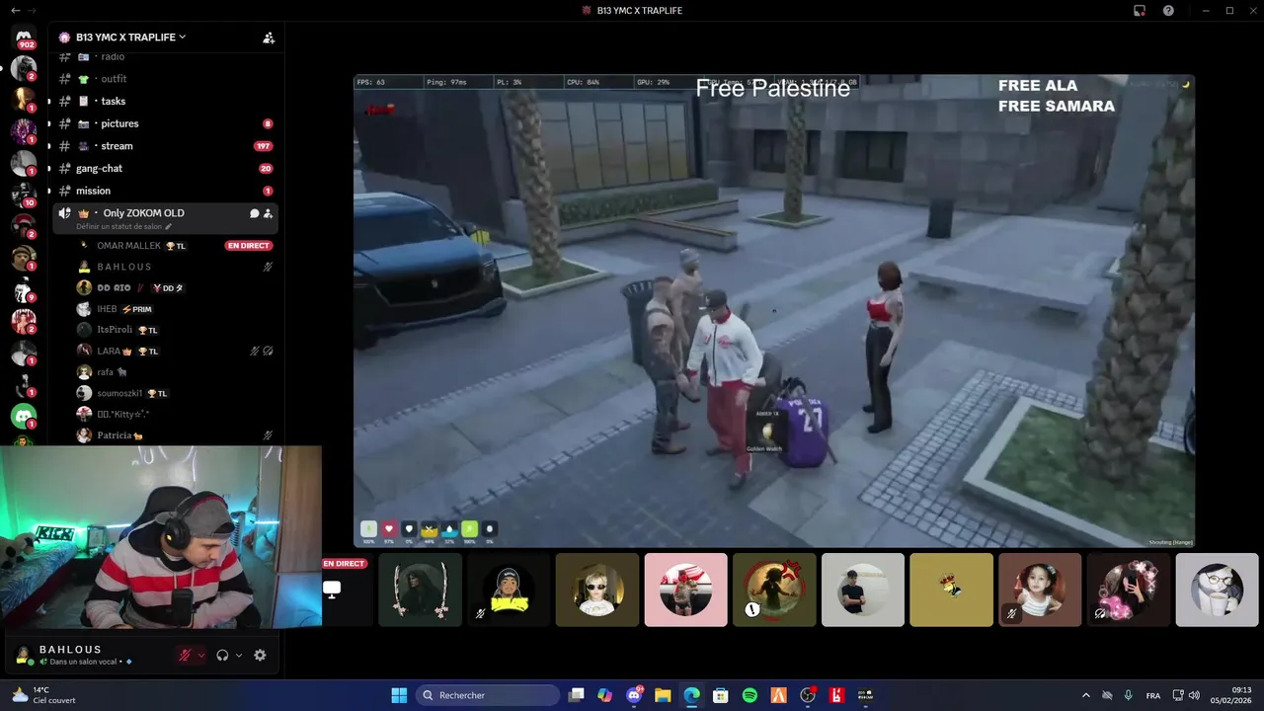
Task: Open the mission channel
Action: 164,191
